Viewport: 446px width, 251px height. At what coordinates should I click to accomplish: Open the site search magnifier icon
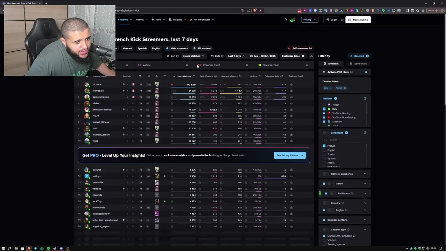[x=286, y=20]
